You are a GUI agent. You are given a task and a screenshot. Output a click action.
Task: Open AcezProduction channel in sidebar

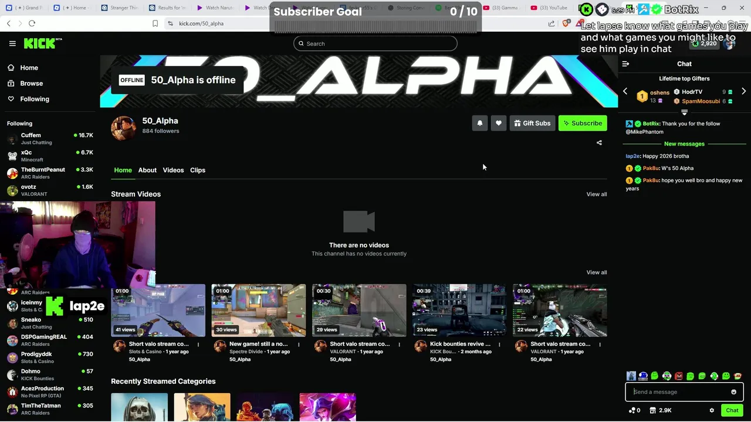click(50, 391)
